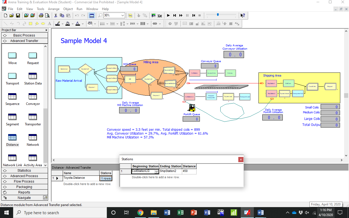Click the Line Color pen swatch
The image size is (349, 218).
coord(58,24)
